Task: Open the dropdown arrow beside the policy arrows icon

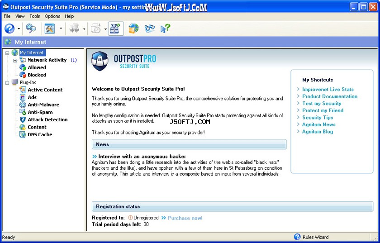Action: (x=84, y=29)
